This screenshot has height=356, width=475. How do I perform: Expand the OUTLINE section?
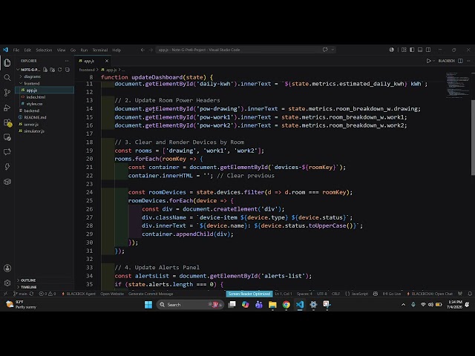[x=28, y=280]
